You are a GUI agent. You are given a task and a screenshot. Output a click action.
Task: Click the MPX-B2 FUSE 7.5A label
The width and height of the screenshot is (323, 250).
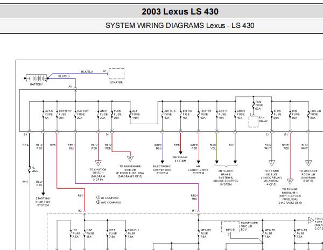(270, 233)
